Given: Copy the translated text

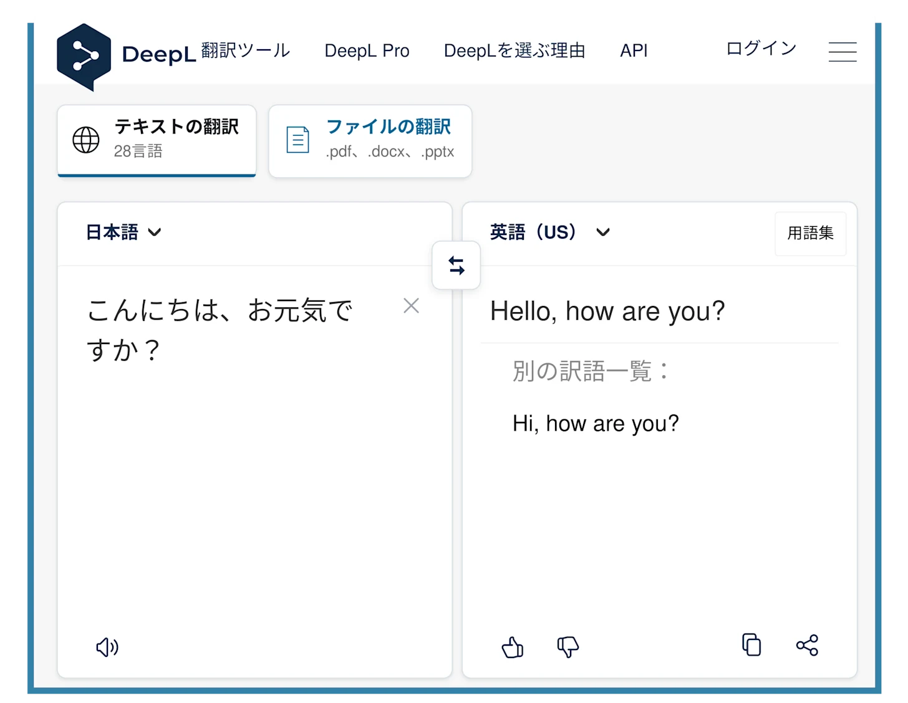Looking at the screenshot, I should 751,645.
